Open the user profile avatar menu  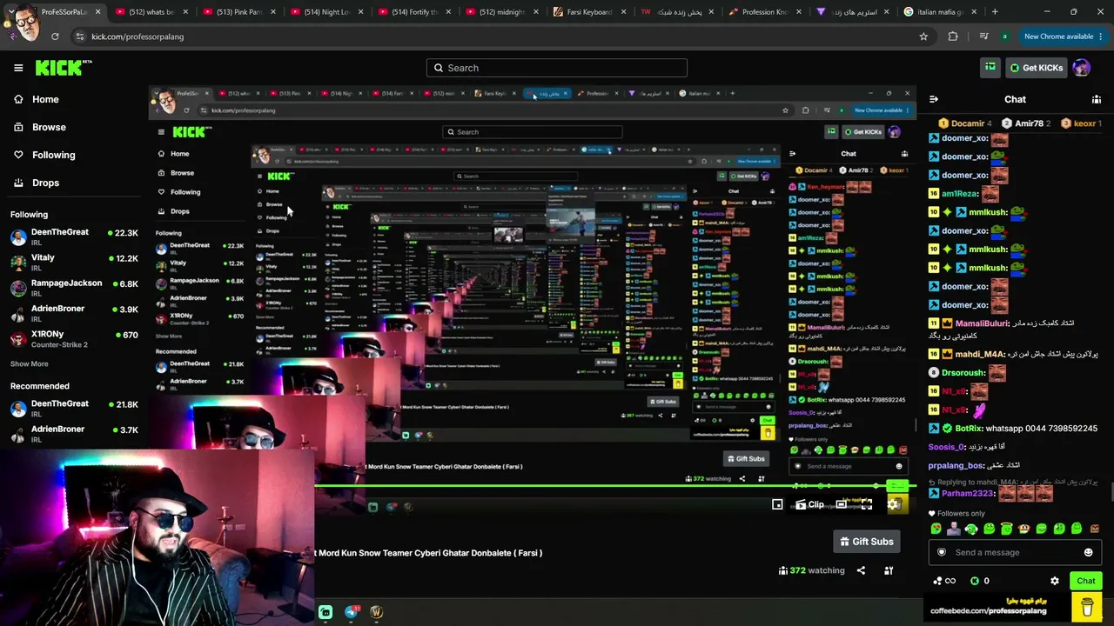1082,68
